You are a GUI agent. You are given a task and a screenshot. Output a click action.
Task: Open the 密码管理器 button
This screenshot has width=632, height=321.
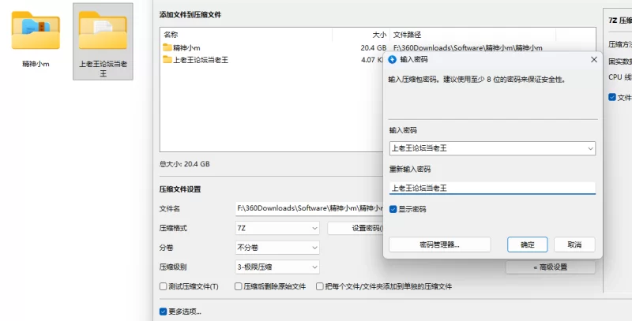(440, 244)
